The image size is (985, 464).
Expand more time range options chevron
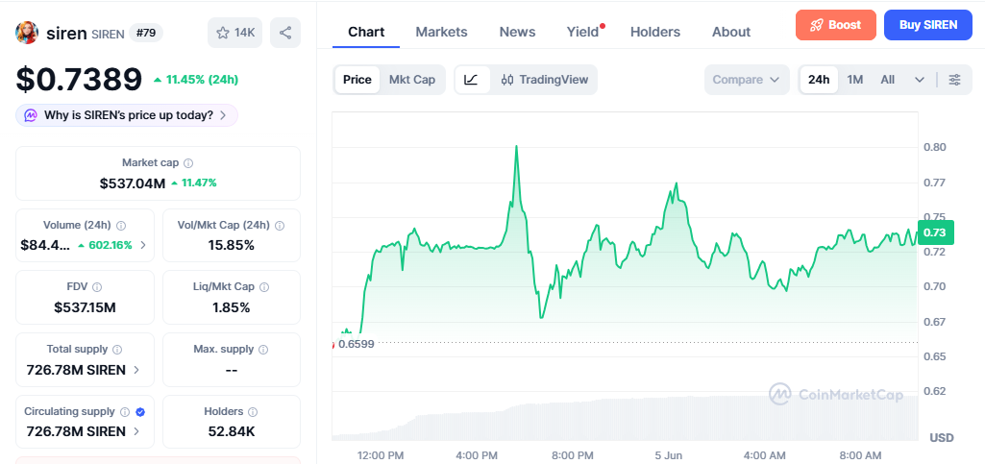tap(920, 80)
